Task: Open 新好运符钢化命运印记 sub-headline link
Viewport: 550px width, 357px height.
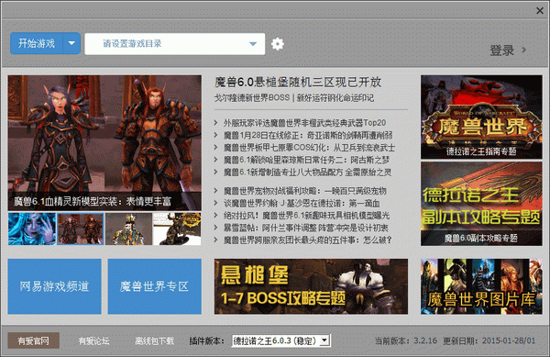Action: point(335,97)
